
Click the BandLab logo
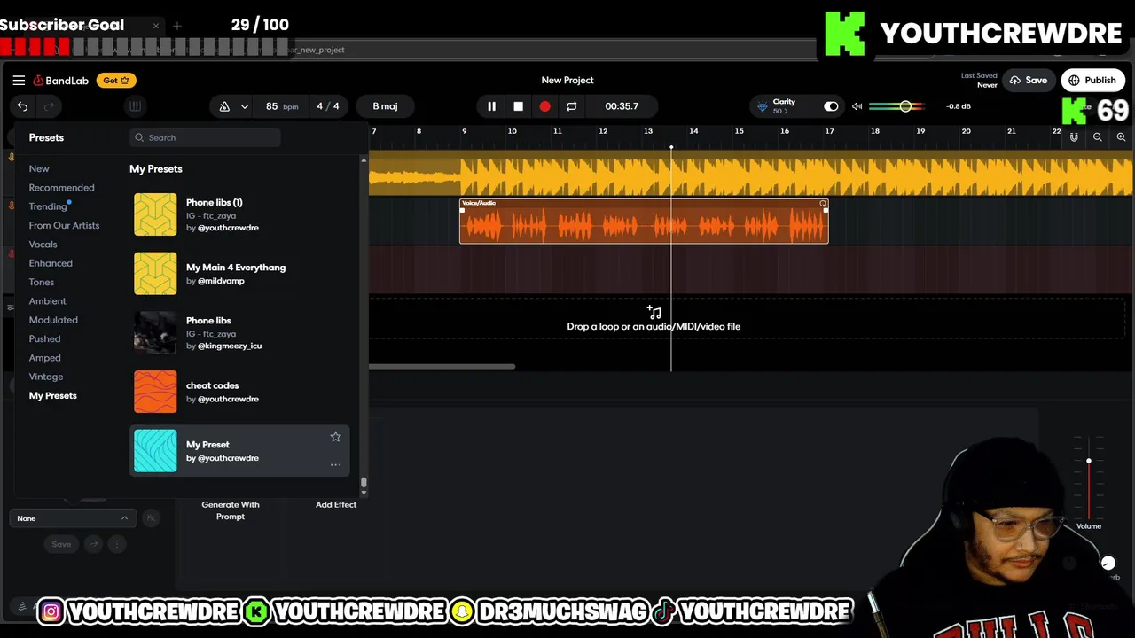(x=61, y=81)
